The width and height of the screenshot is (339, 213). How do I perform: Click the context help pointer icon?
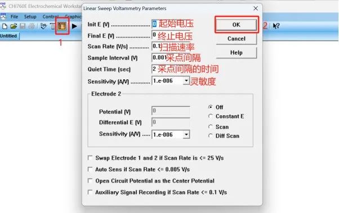[x=276, y=26]
